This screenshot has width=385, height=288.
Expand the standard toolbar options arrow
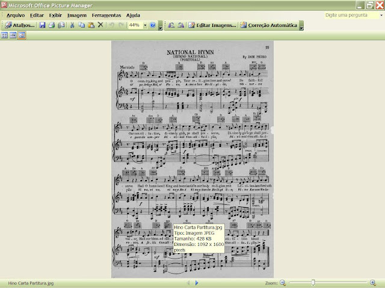tap(161, 25)
